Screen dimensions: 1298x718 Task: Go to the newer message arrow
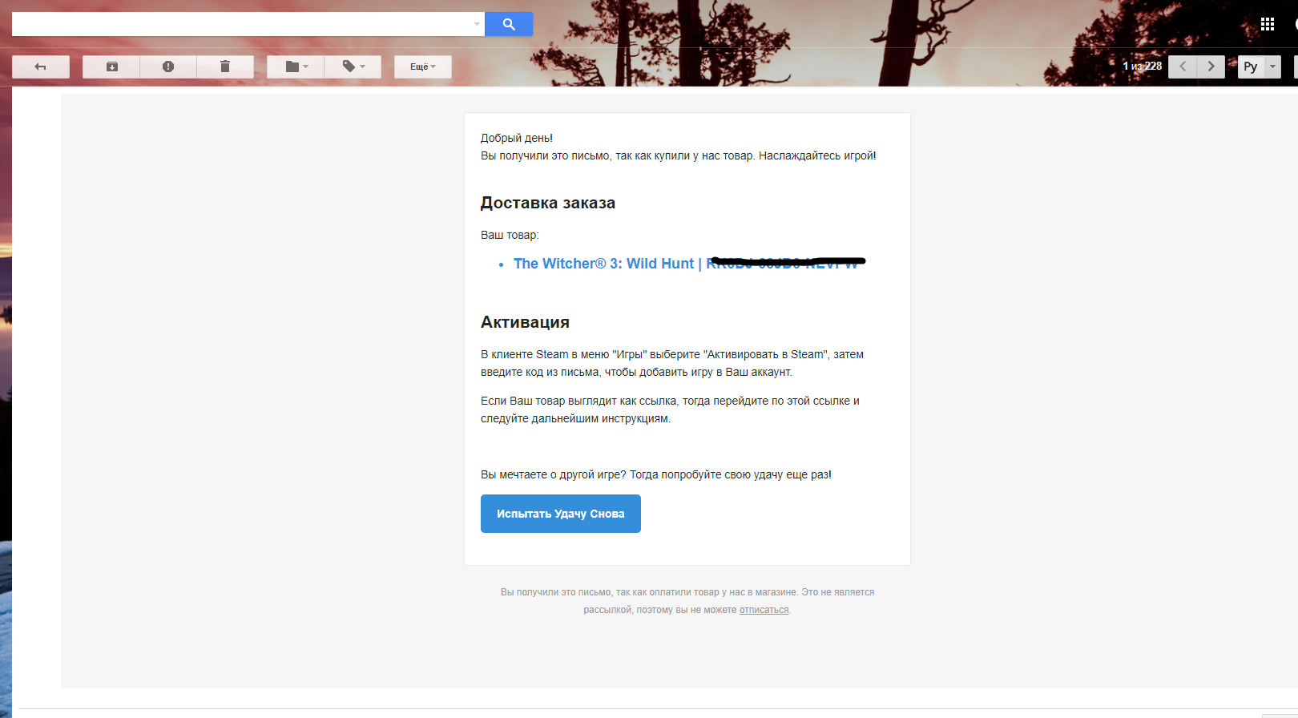pos(1183,67)
